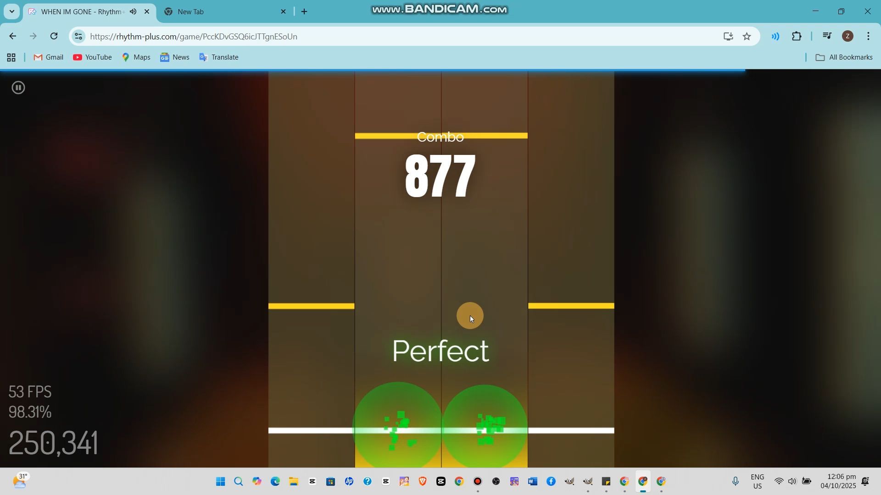Open a new browser tab
The image size is (881, 495).
point(304,12)
